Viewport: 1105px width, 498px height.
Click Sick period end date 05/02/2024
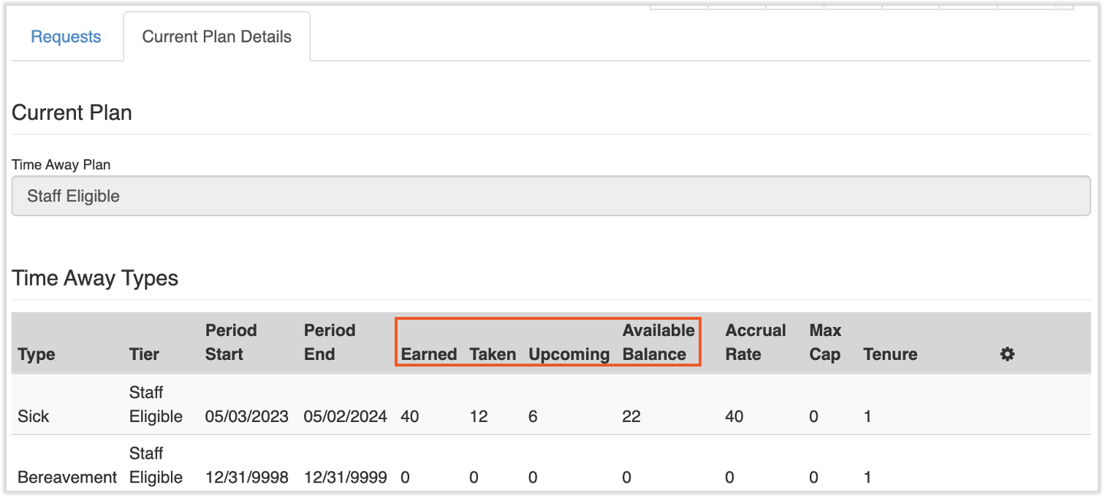point(345,417)
